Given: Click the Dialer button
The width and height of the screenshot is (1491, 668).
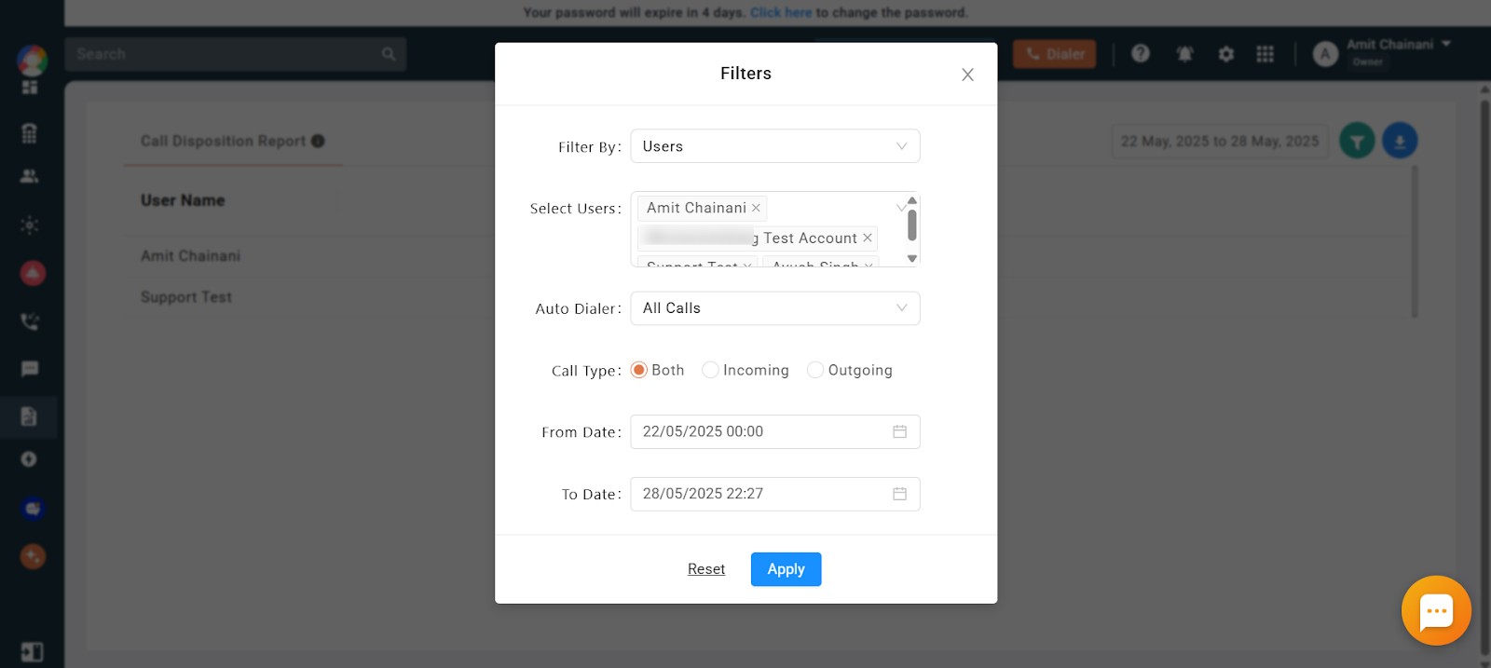Looking at the screenshot, I should coord(1055,54).
